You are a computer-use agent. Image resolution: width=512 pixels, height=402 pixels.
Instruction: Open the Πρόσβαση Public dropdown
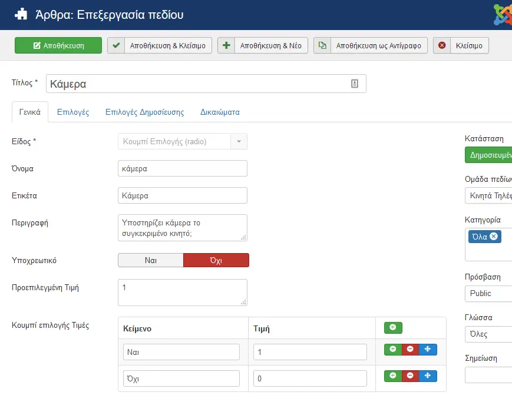pyautogui.click(x=488, y=293)
